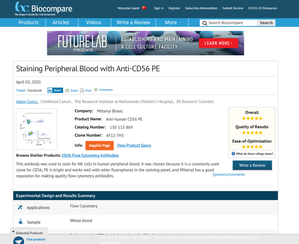The width and height of the screenshot is (299, 244).
Task: Click the LinkedIn Share button
Action: [55, 90]
